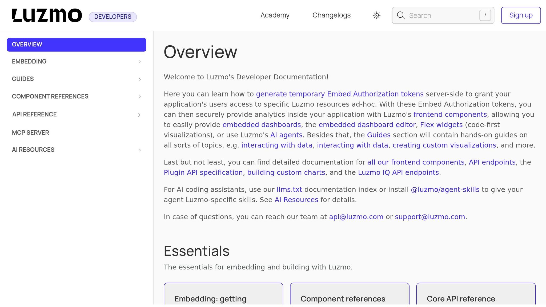This screenshot has width=546, height=307.
Task: Open the 'AI agents' link
Action: (286, 135)
